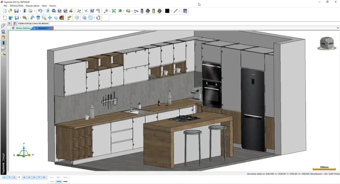Click the view orientation cube
Image resolution: width=340 pixels, height=184 pixels.
point(326,43)
